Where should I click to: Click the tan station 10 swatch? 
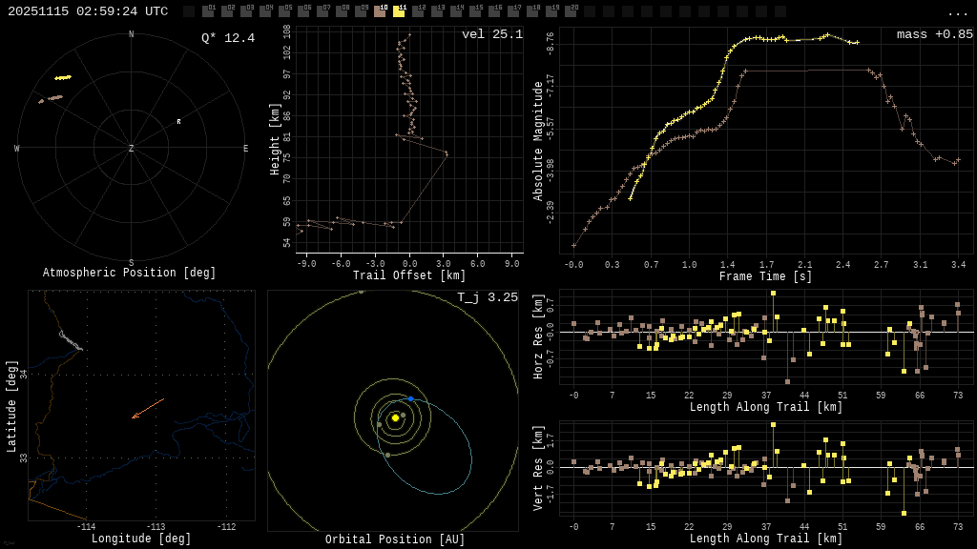coord(380,10)
